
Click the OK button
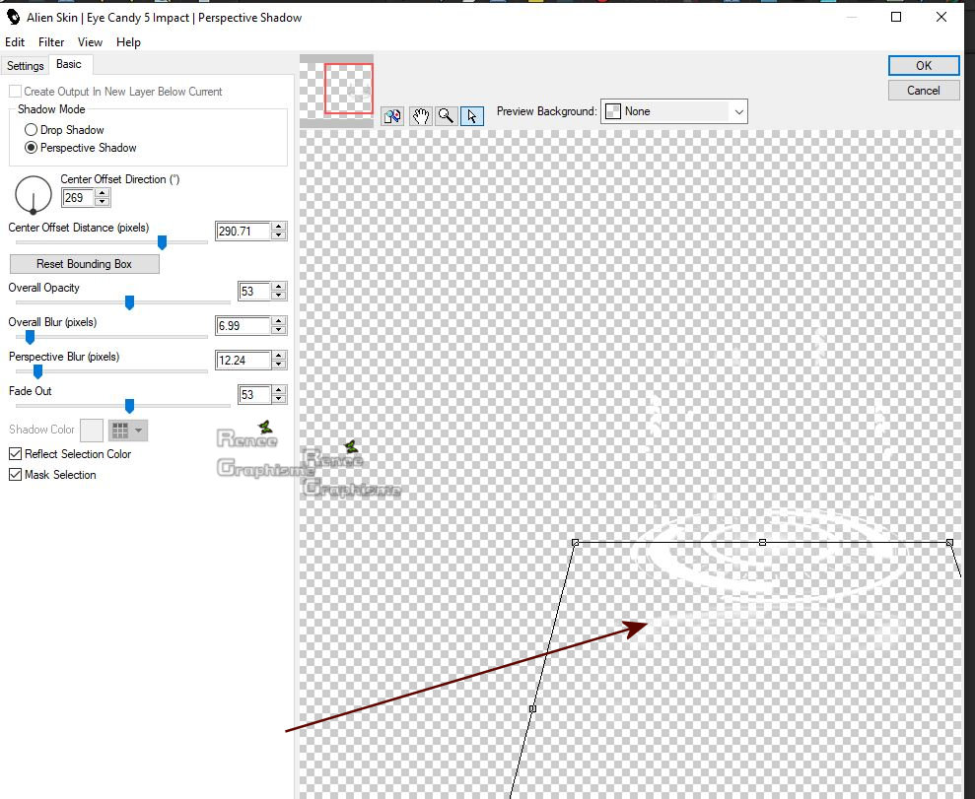click(x=924, y=66)
